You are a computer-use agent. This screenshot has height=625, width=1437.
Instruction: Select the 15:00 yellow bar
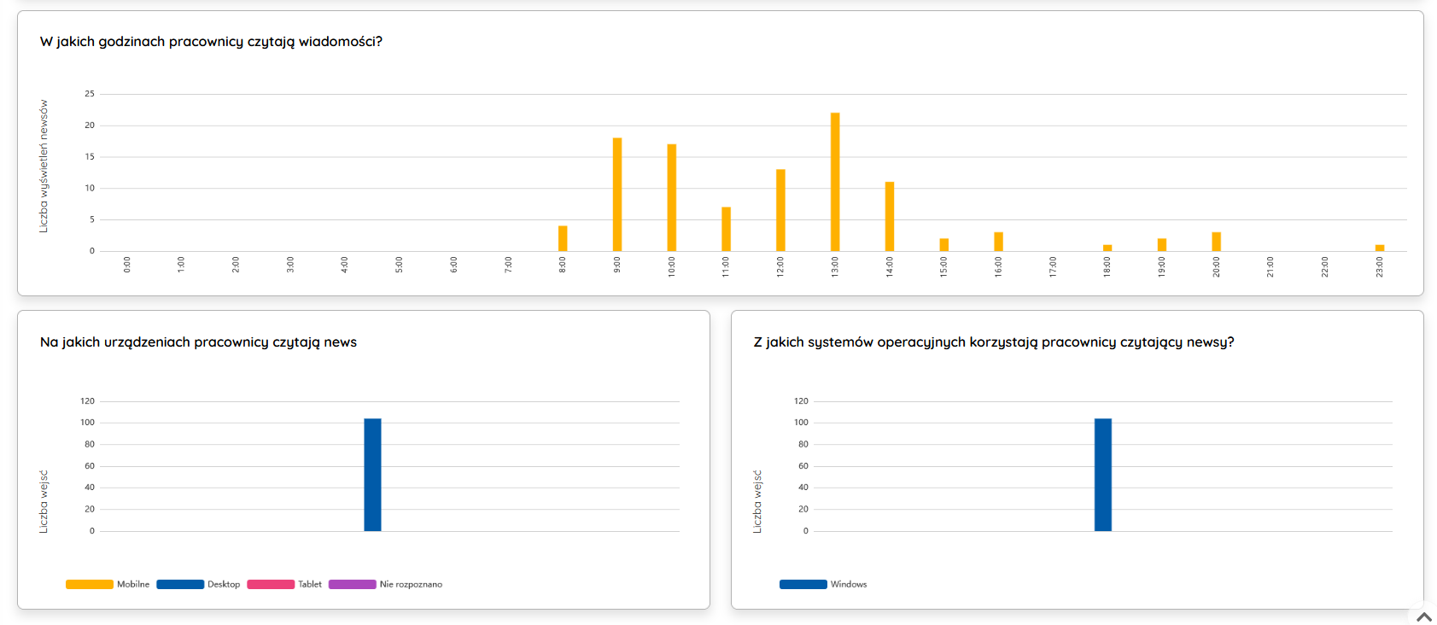pos(944,245)
